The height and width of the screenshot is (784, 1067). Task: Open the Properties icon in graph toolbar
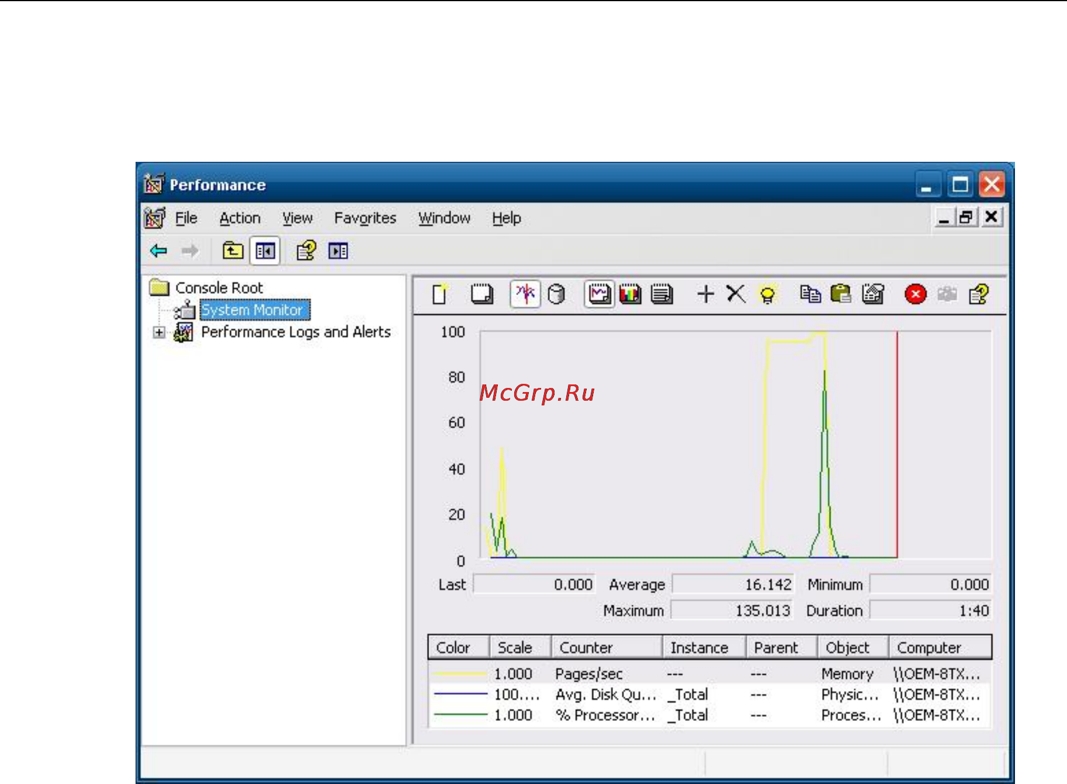click(873, 294)
